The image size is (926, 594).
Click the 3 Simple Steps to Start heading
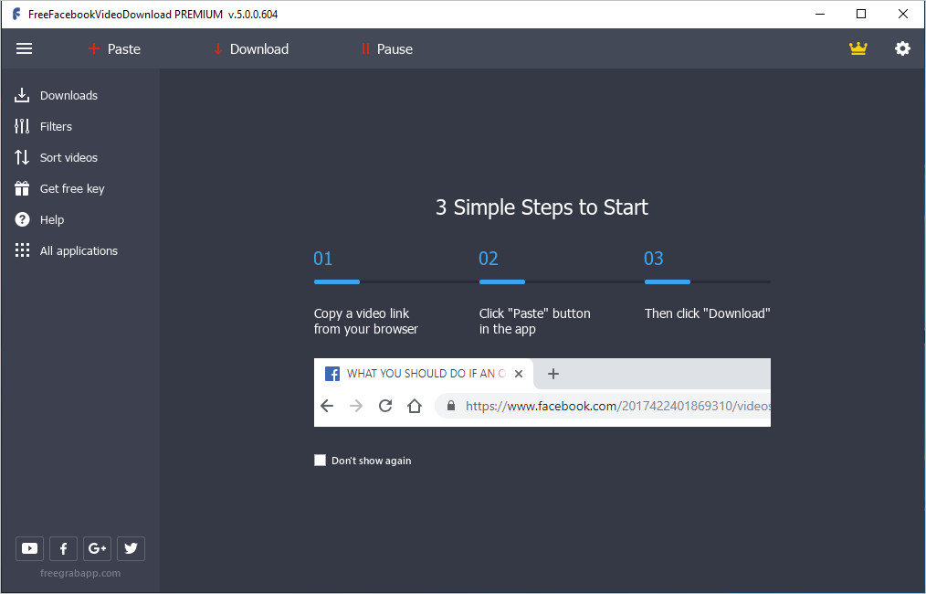542,207
